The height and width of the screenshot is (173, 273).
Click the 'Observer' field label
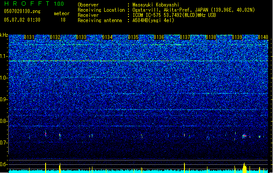click(88, 5)
